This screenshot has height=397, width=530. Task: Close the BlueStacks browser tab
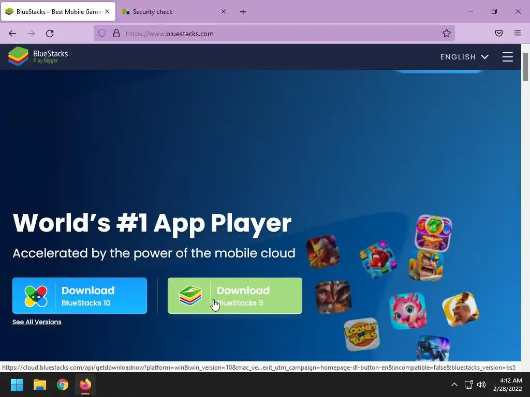point(107,11)
